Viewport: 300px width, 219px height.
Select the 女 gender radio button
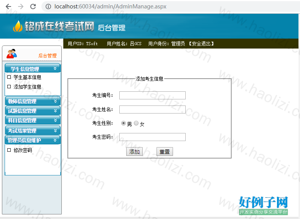(136, 123)
